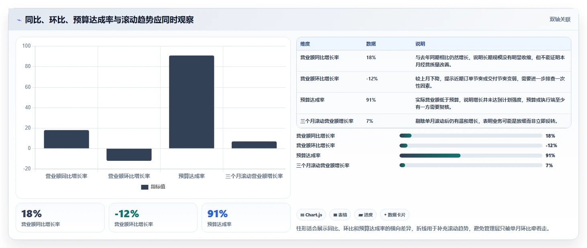
Task: Click the 数据卡片 tag pill
Action: pyautogui.click(x=395, y=215)
